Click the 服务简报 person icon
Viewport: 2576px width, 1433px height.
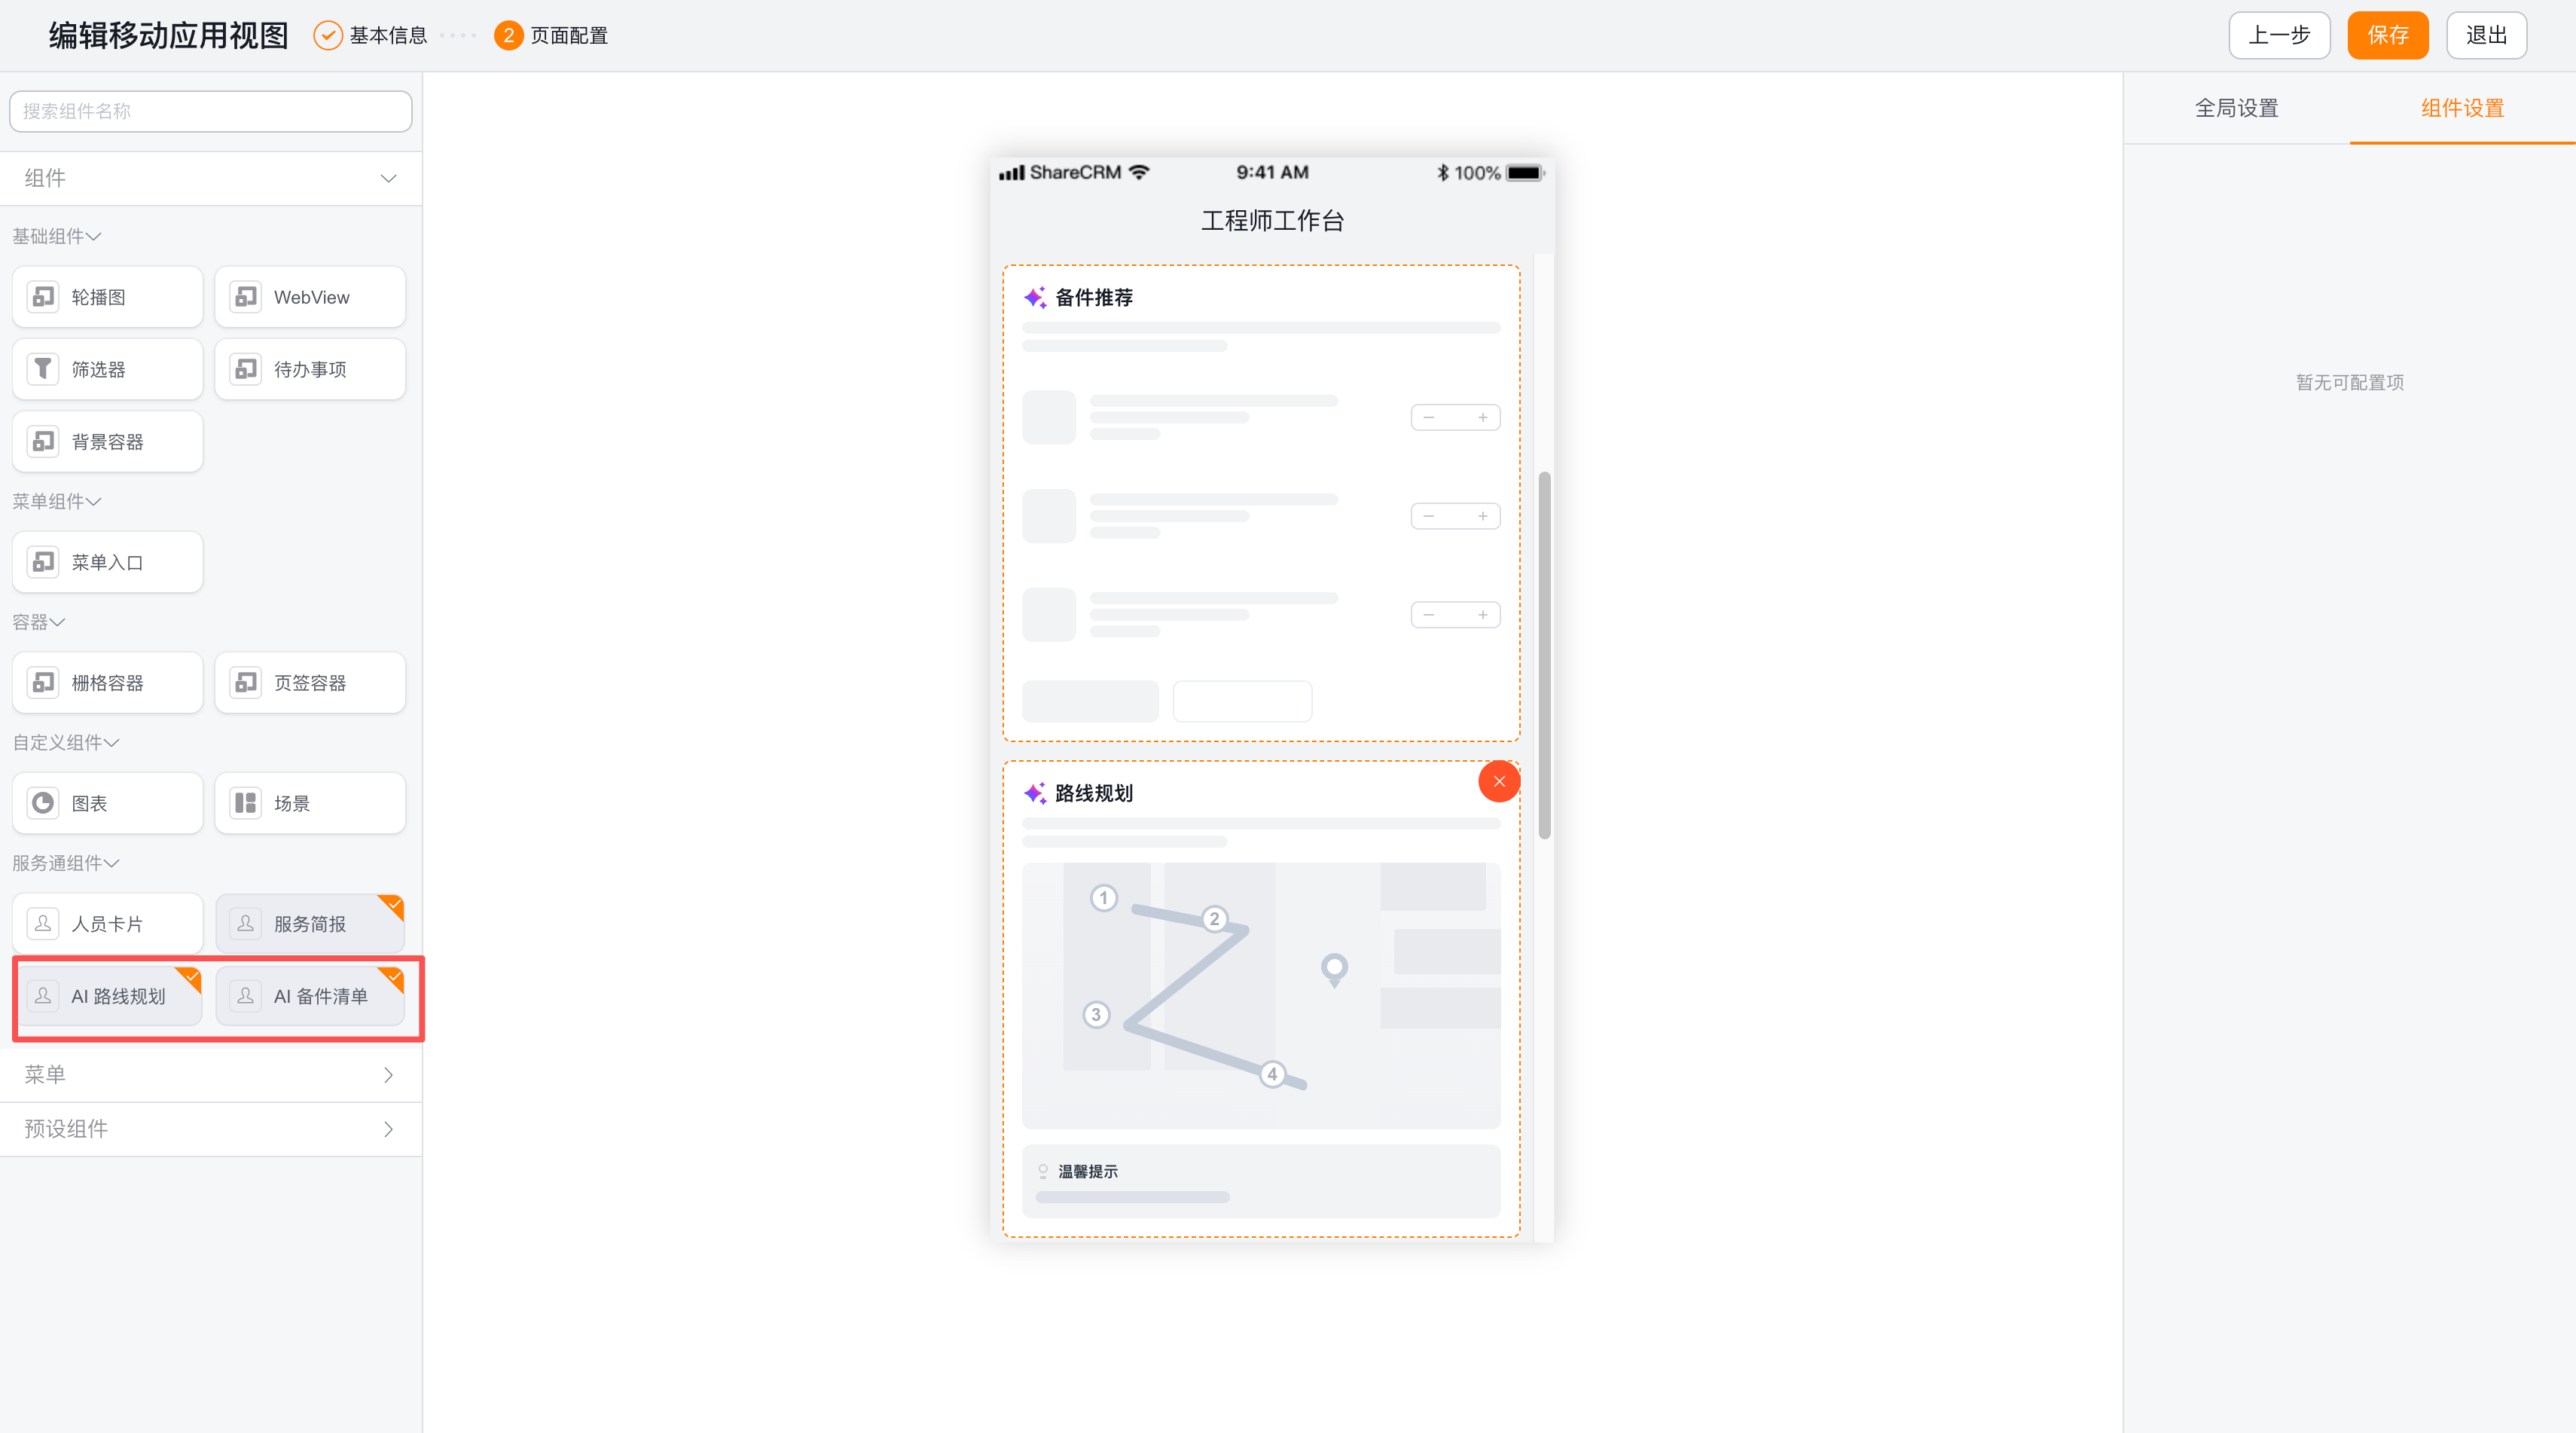click(246, 923)
